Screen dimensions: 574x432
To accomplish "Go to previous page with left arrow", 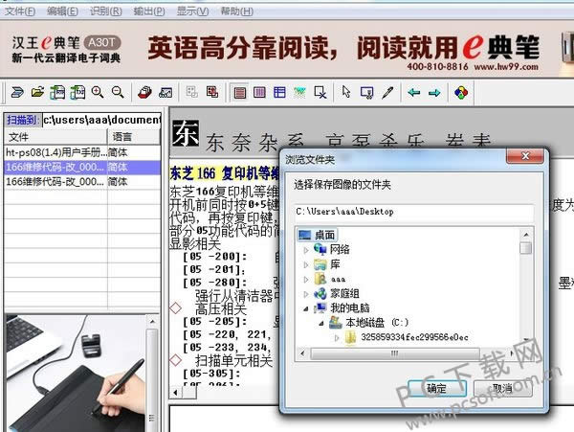I will pos(414,92).
